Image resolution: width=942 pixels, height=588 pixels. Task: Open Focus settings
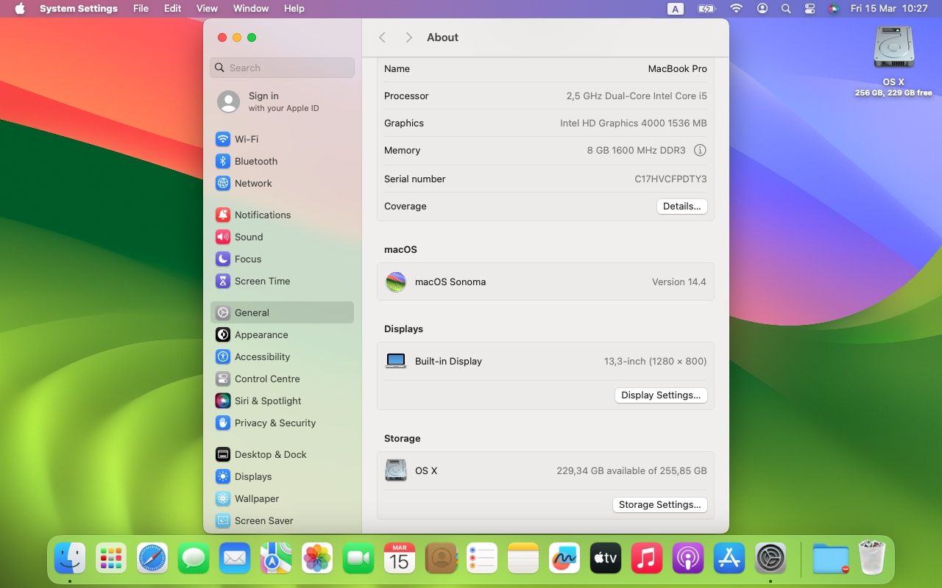pos(282,259)
